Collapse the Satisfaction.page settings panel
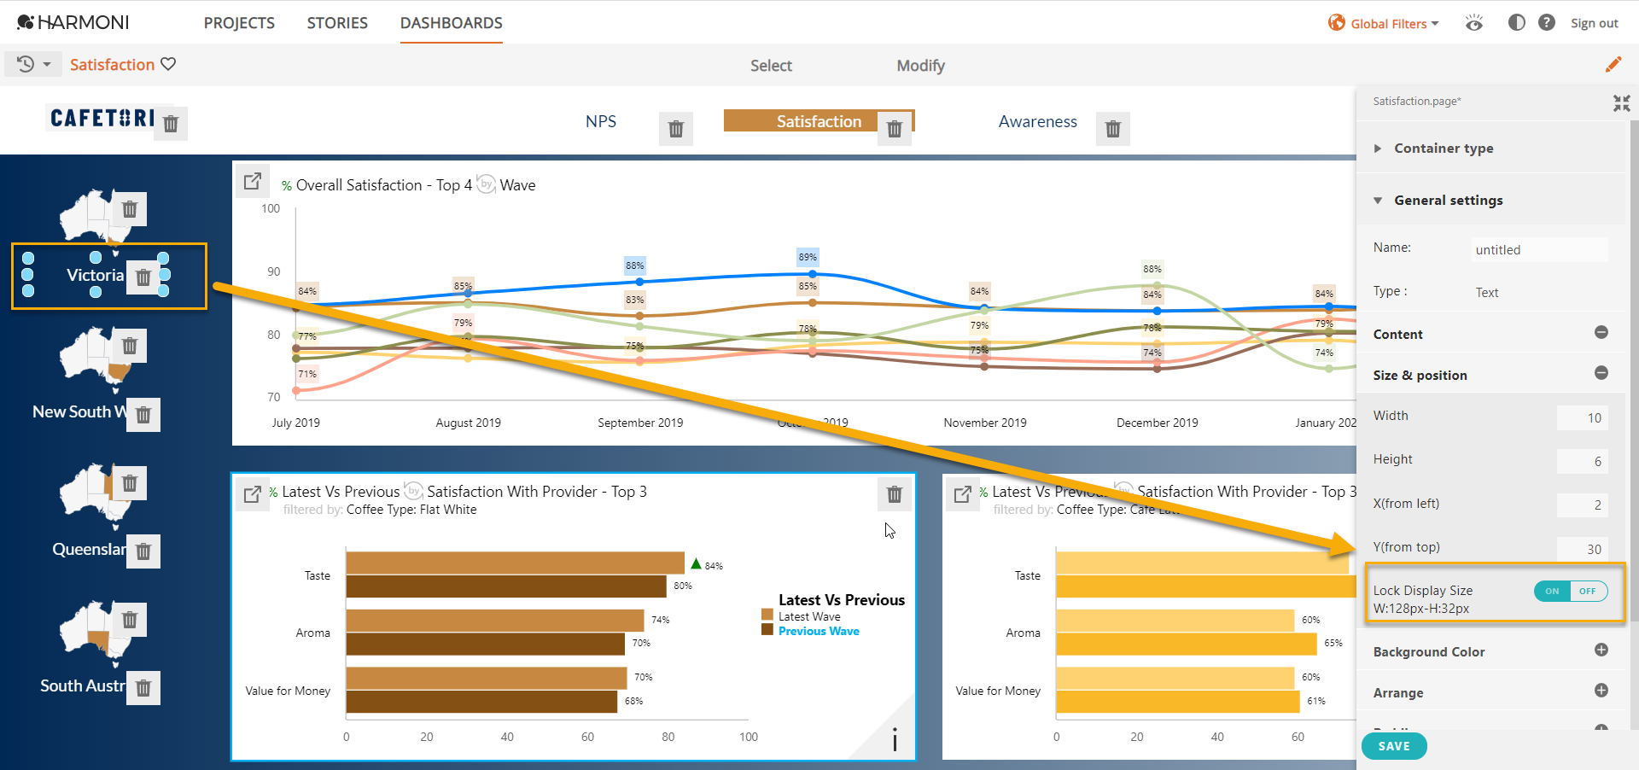Viewport: 1639px width, 770px height. point(1621,103)
